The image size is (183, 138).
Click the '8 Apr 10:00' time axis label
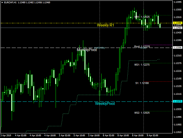tap(123, 135)
